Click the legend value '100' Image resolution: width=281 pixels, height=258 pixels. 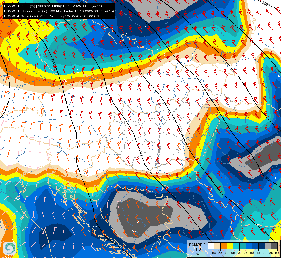coord(278,253)
